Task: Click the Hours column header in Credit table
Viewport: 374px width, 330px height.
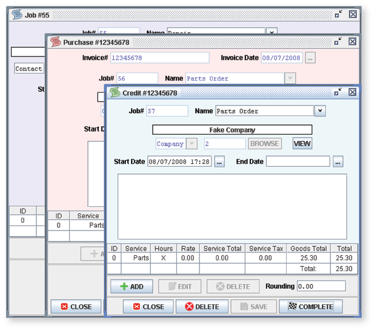Action: 164,249
